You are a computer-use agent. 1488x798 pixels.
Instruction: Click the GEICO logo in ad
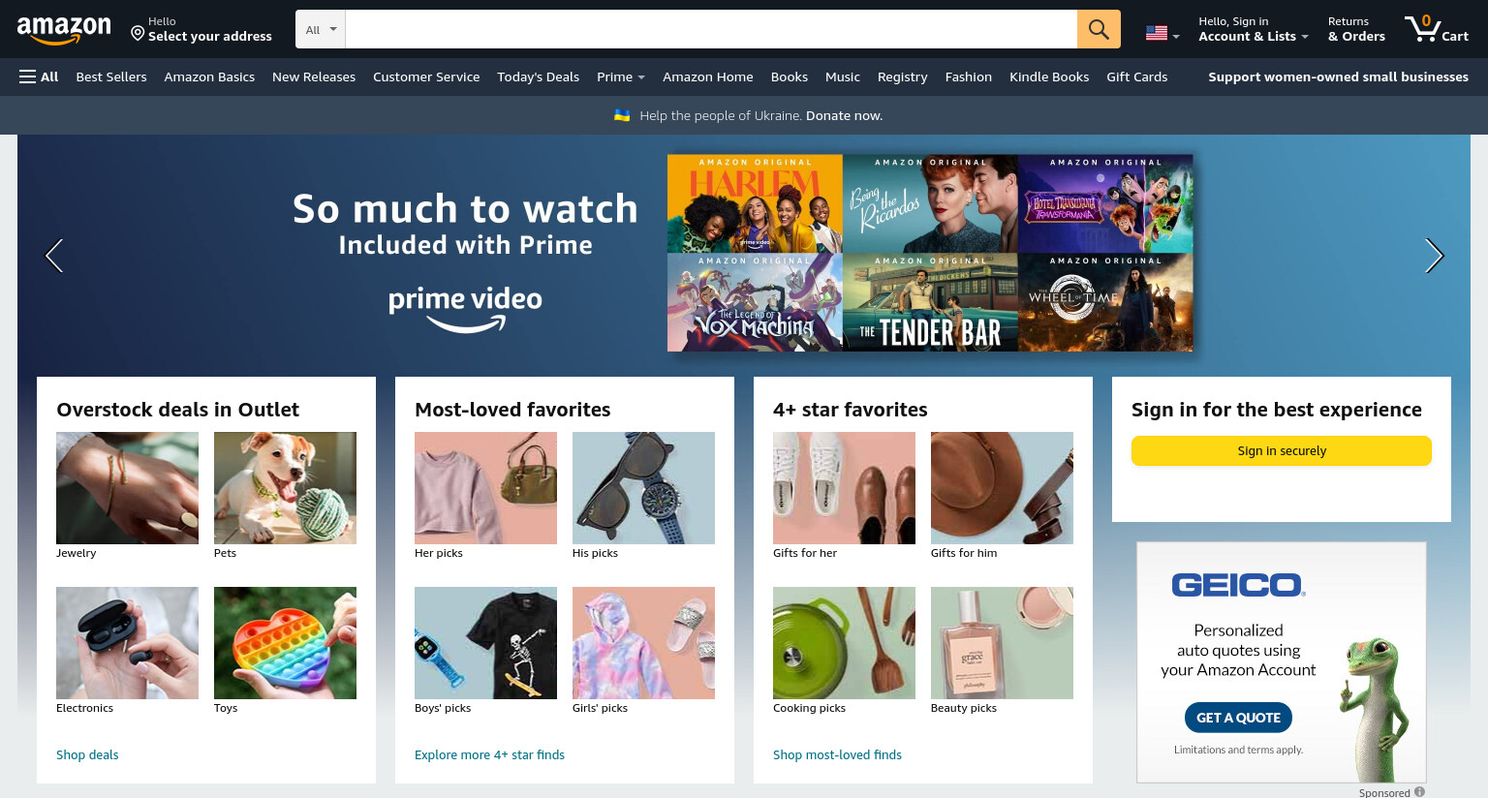pos(1238,585)
